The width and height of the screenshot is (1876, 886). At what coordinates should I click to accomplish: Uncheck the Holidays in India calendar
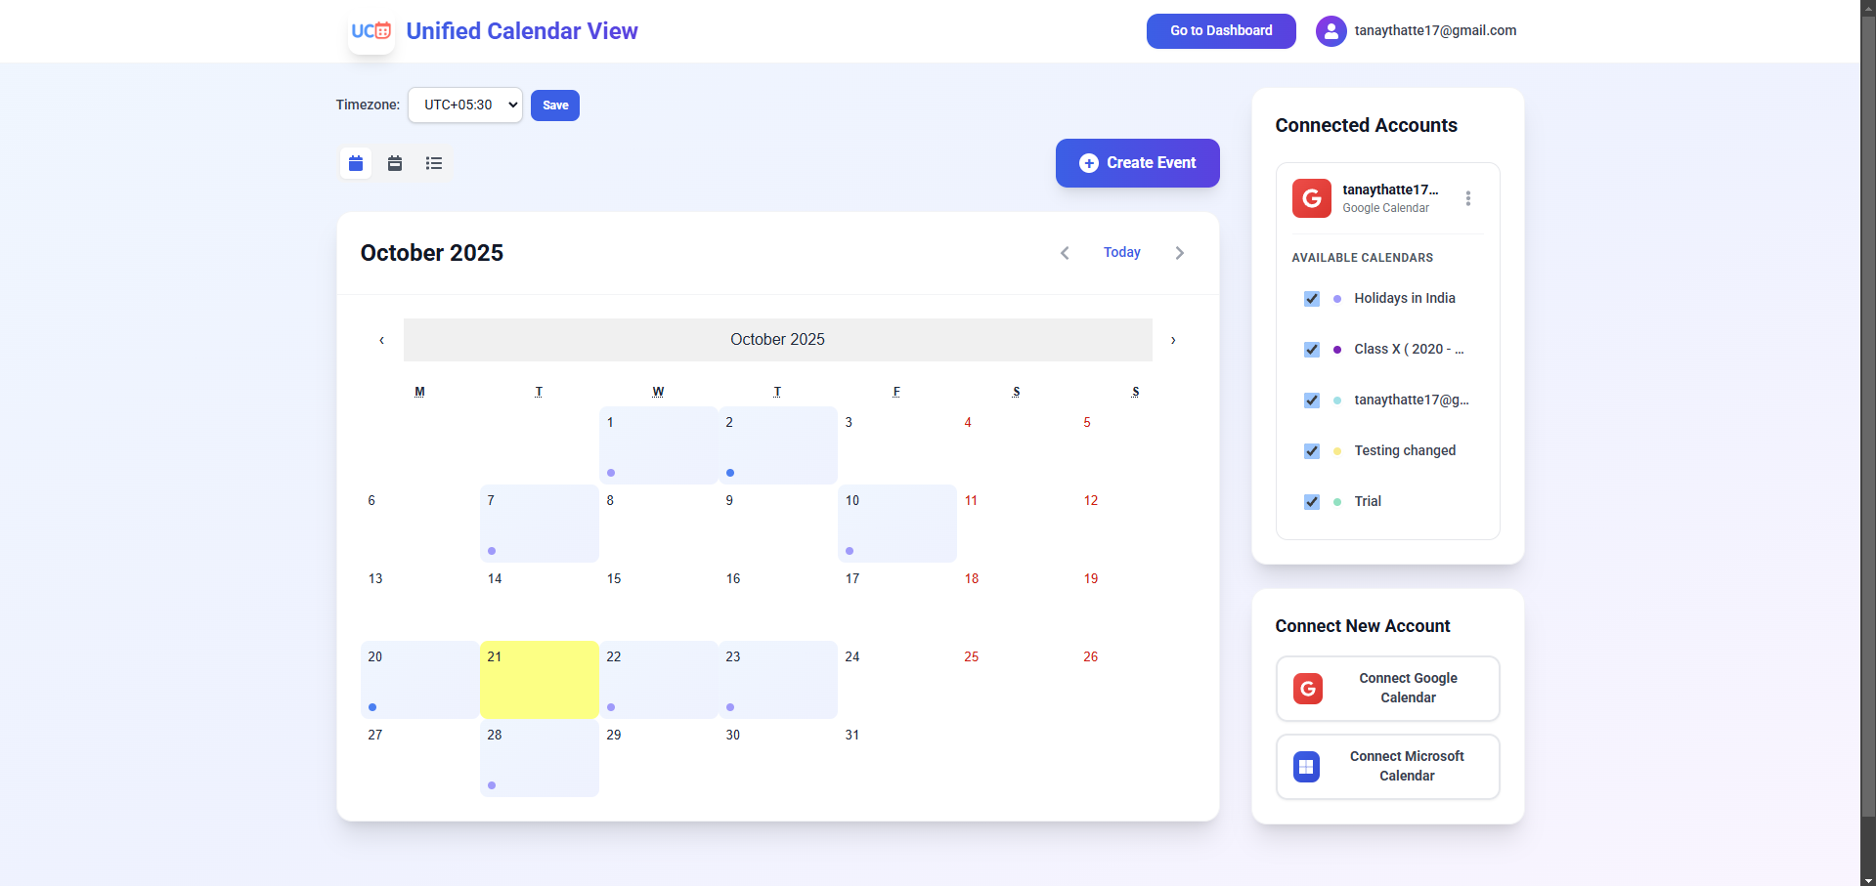pyautogui.click(x=1311, y=299)
